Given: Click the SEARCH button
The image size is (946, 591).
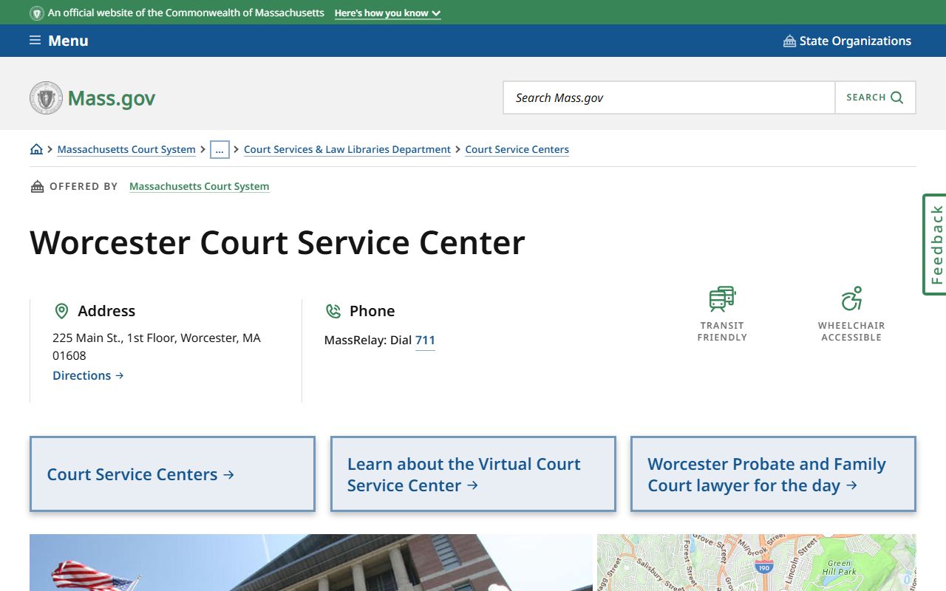Looking at the screenshot, I should pyautogui.click(x=875, y=98).
